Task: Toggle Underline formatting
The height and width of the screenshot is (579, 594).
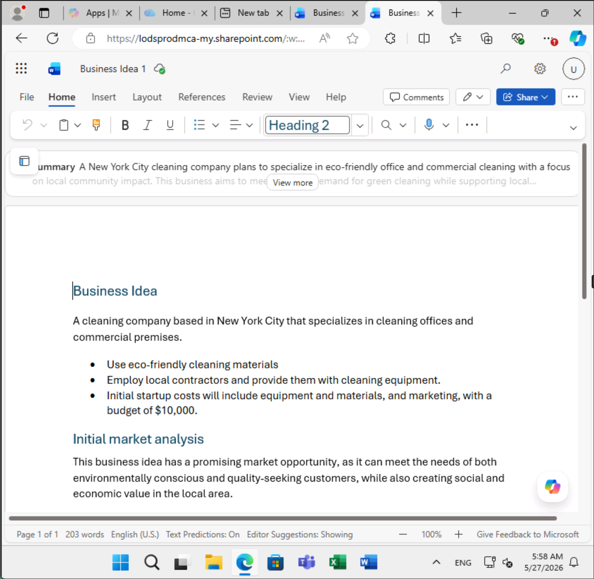Action: coord(170,125)
